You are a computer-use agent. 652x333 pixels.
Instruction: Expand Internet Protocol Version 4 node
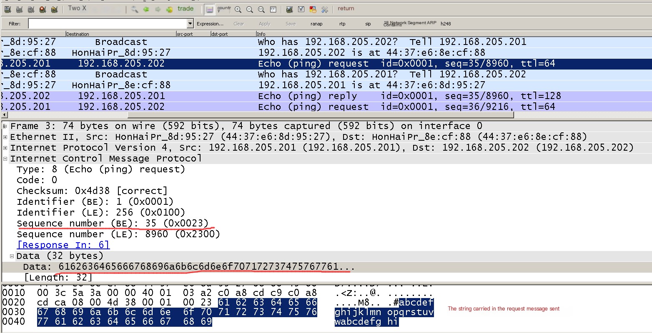[5, 148]
